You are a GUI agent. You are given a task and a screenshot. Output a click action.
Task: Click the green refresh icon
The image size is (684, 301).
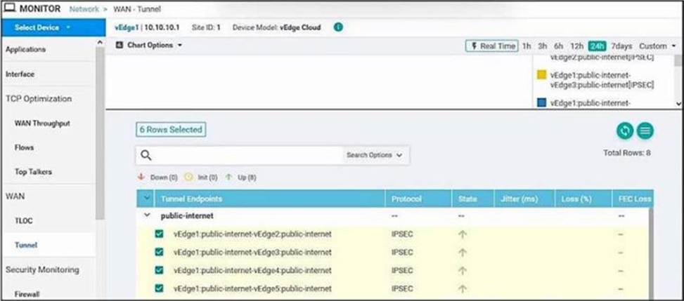[x=625, y=131]
